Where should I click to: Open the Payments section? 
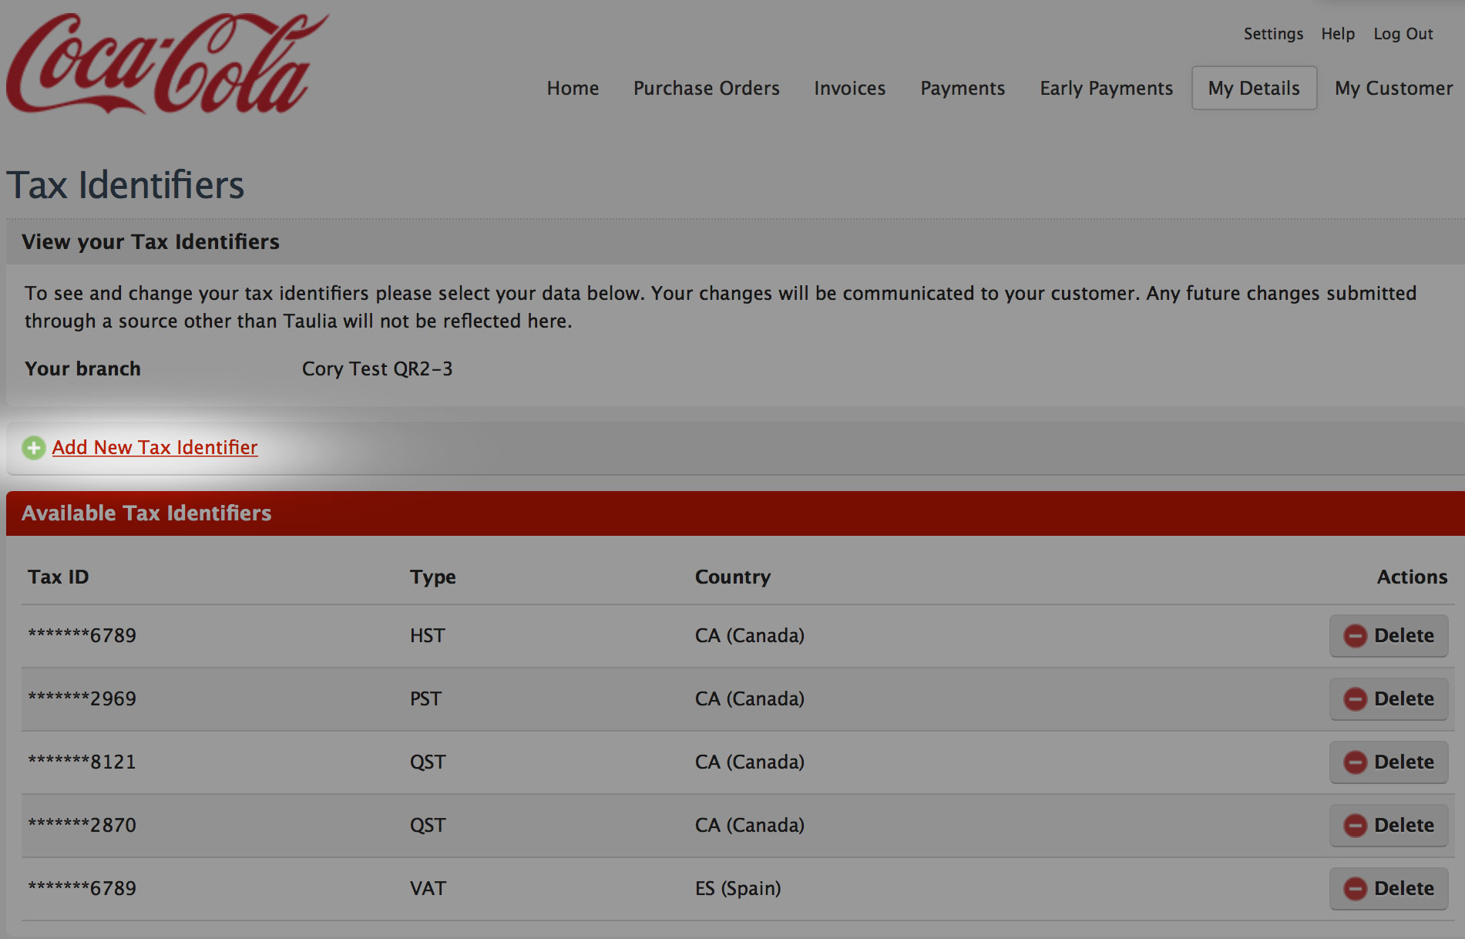963,88
